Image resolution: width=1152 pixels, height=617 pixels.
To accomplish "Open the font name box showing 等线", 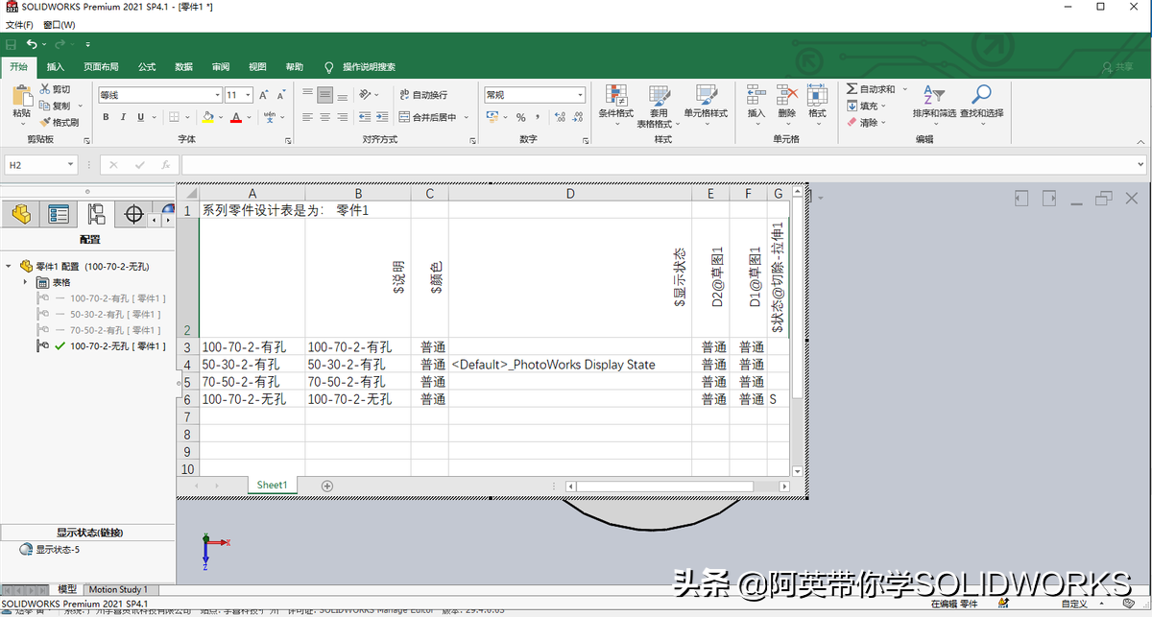I will [159, 95].
